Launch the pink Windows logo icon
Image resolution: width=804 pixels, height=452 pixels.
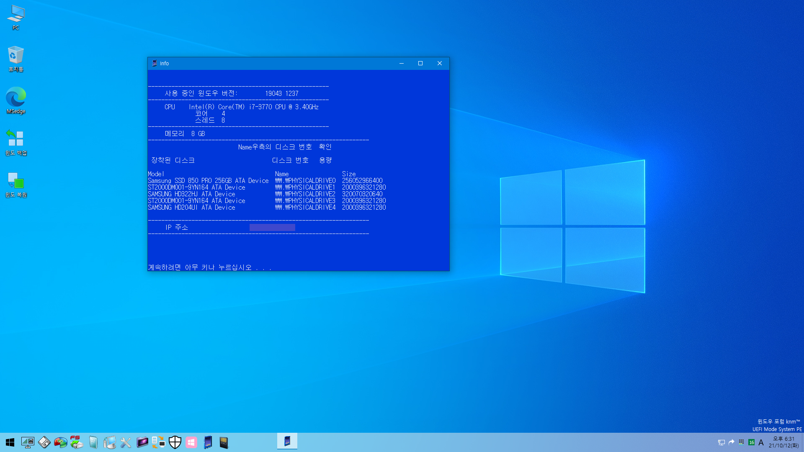pos(191,442)
